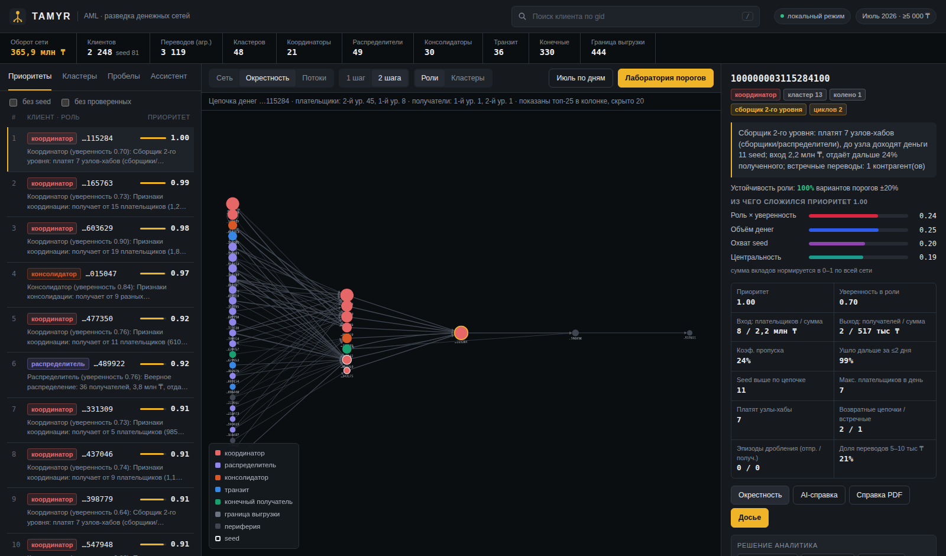The width and height of the screenshot is (946, 556).
Task: Click the Граница выгрузки 444 stat
Action: point(618,47)
